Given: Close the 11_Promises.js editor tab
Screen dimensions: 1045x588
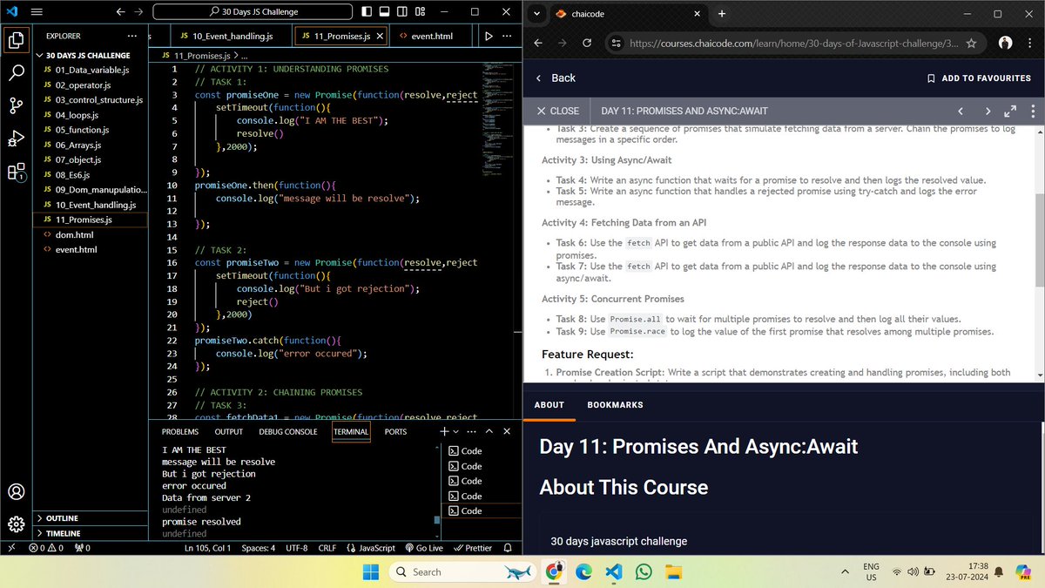Looking at the screenshot, I should [x=379, y=36].
